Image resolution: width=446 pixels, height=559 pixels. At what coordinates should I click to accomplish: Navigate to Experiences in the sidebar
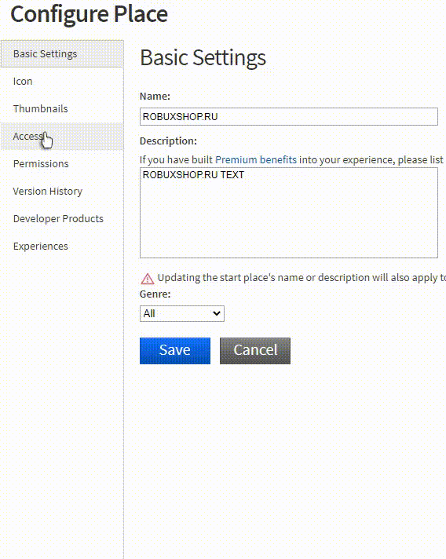pos(62,246)
